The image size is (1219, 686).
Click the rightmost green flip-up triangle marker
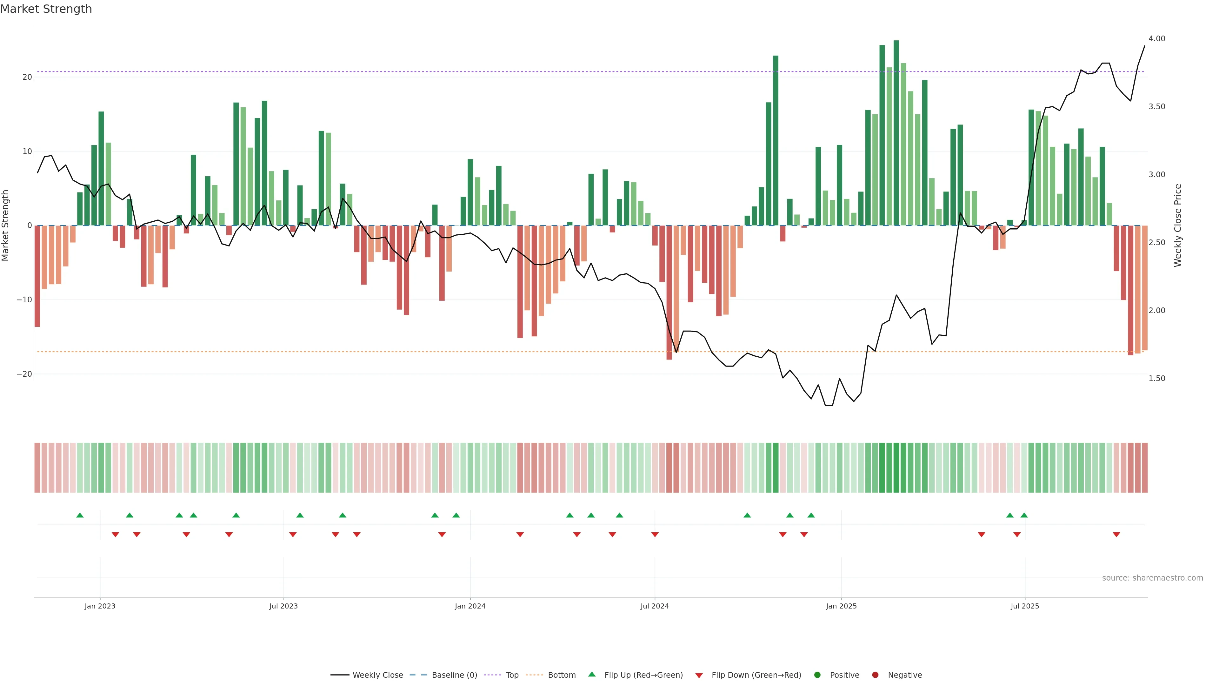pyautogui.click(x=1024, y=515)
